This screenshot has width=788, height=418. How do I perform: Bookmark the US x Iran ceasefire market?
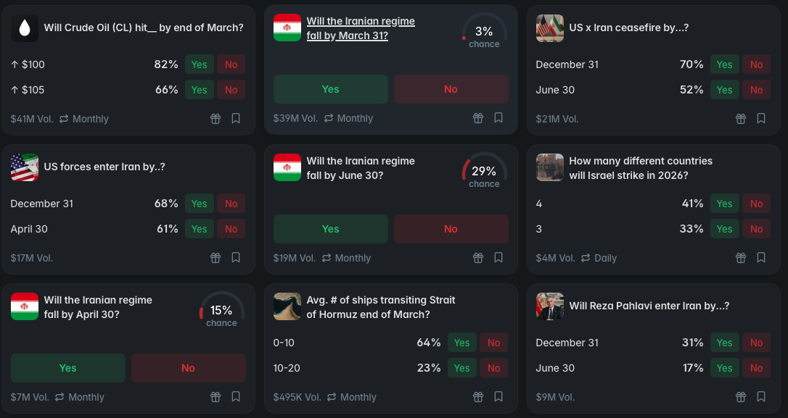761,118
